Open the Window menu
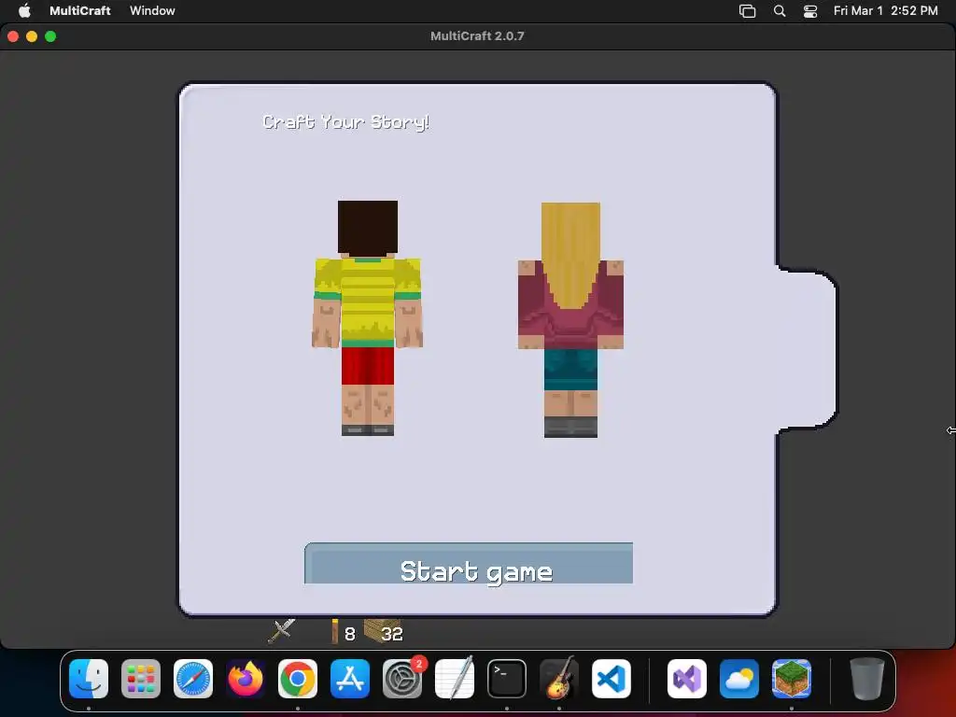 [x=152, y=10]
